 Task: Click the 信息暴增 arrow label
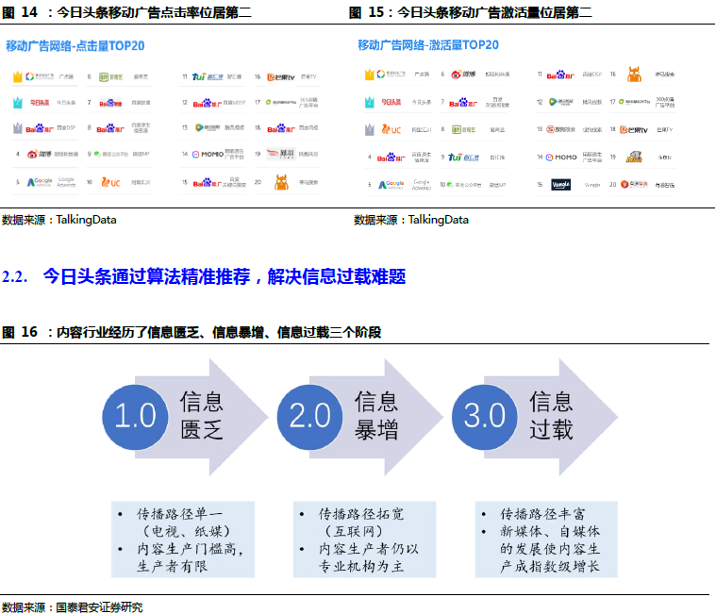pyautogui.click(x=376, y=415)
